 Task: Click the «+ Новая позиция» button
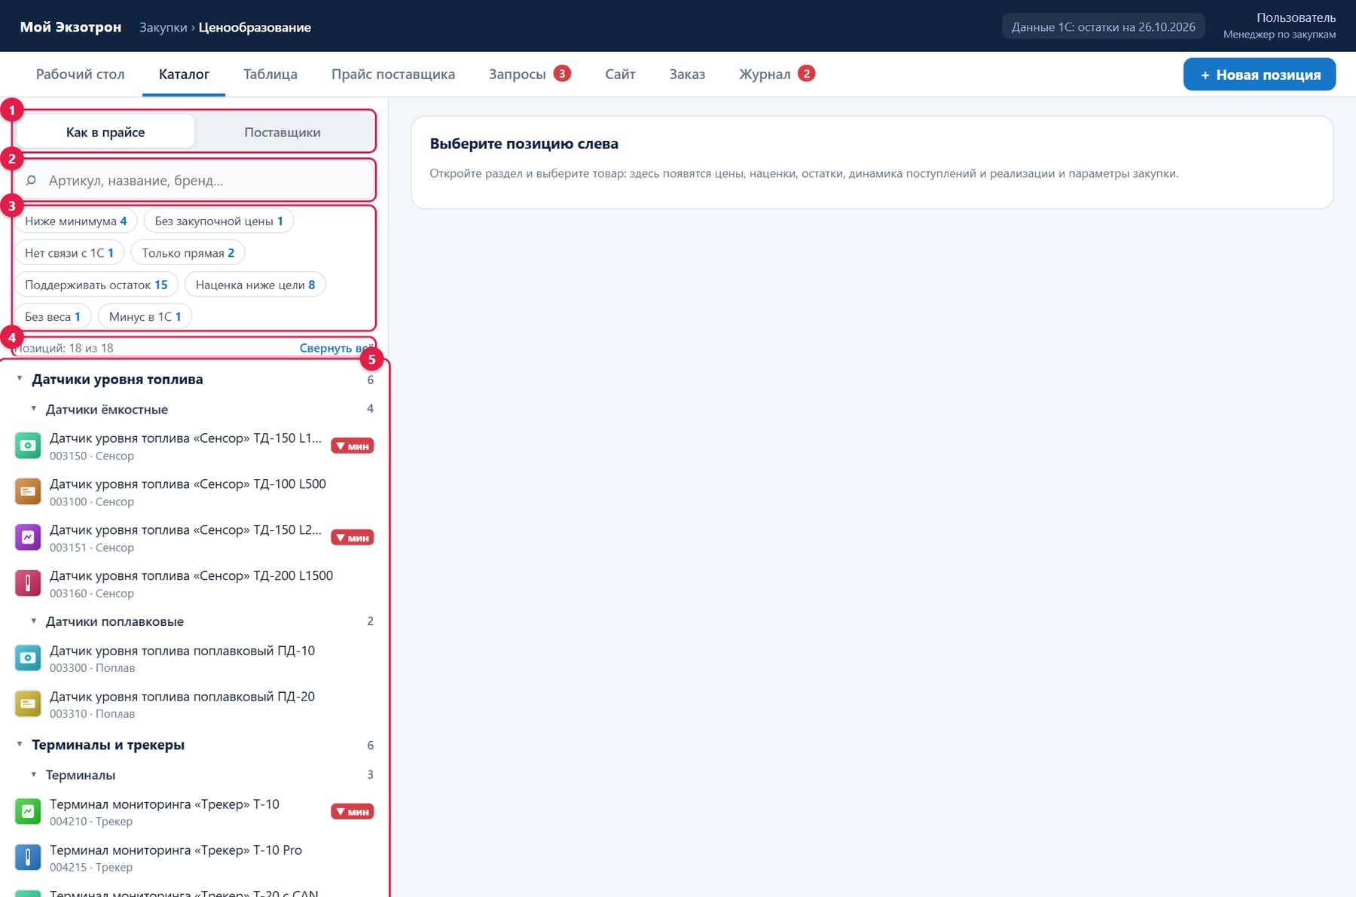1260,75
